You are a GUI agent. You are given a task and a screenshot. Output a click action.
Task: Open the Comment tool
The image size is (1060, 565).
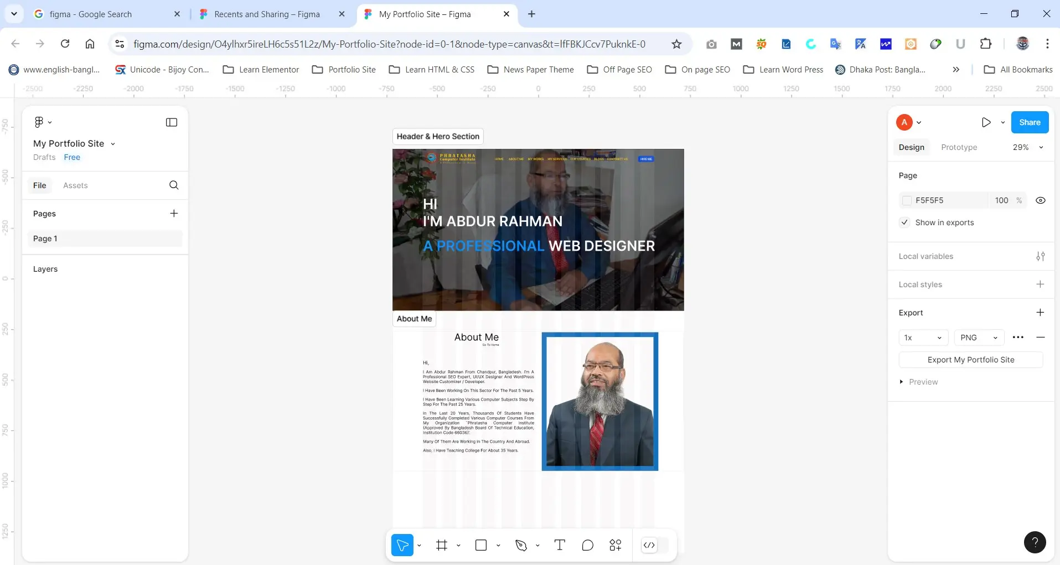(x=587, y=545)
